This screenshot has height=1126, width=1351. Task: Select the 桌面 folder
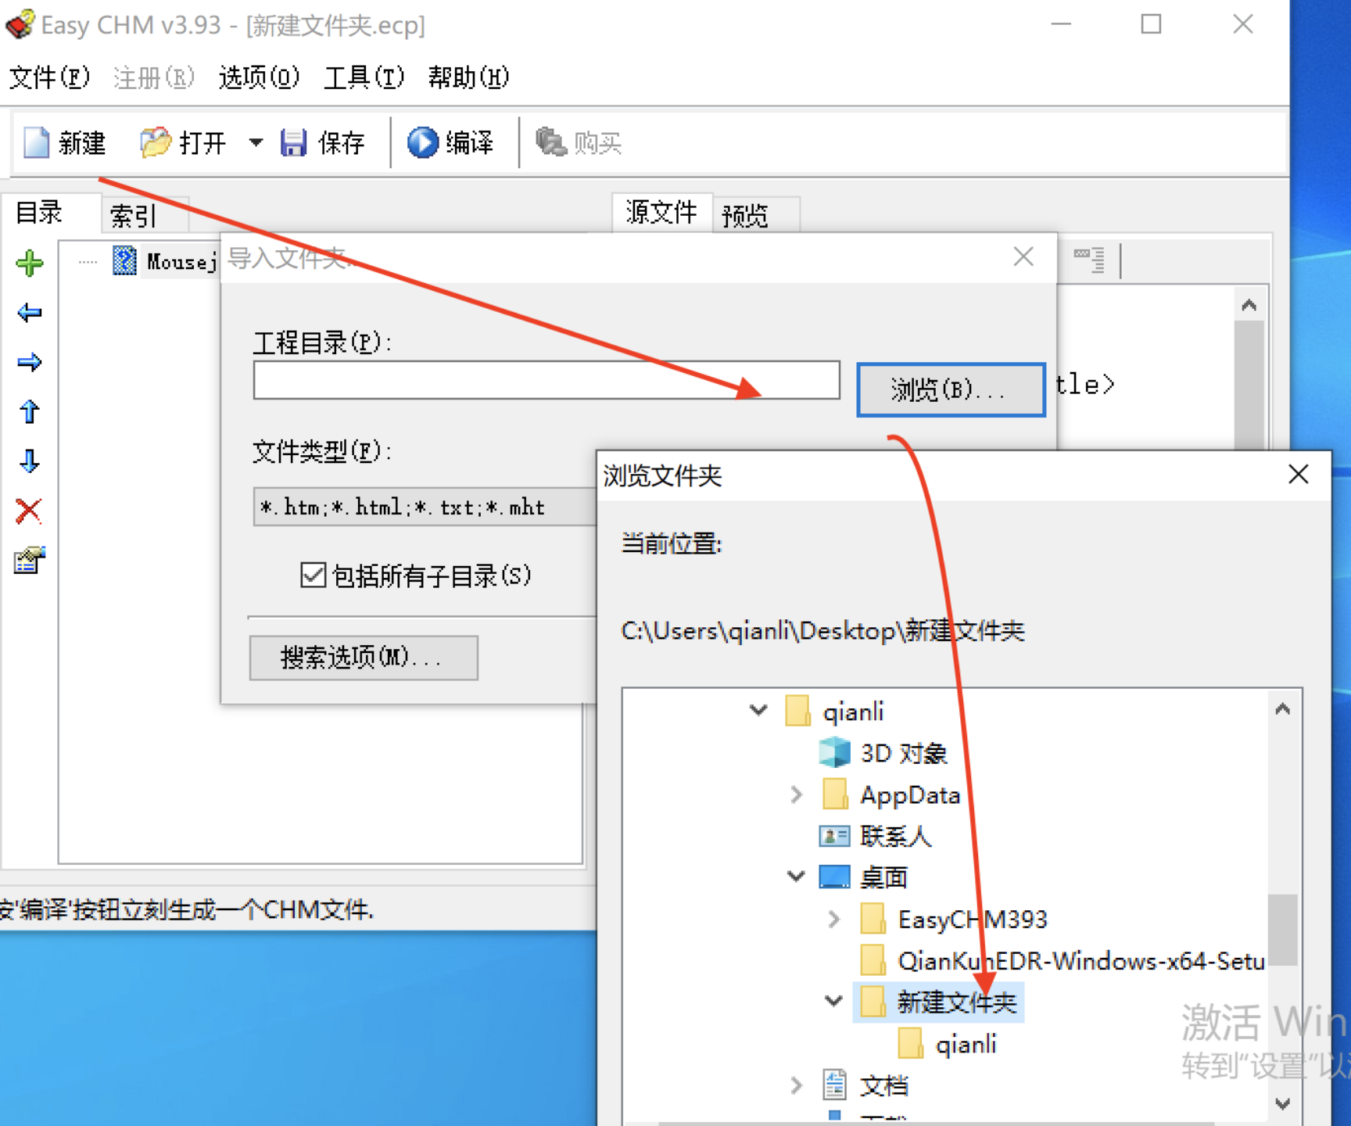883,877
